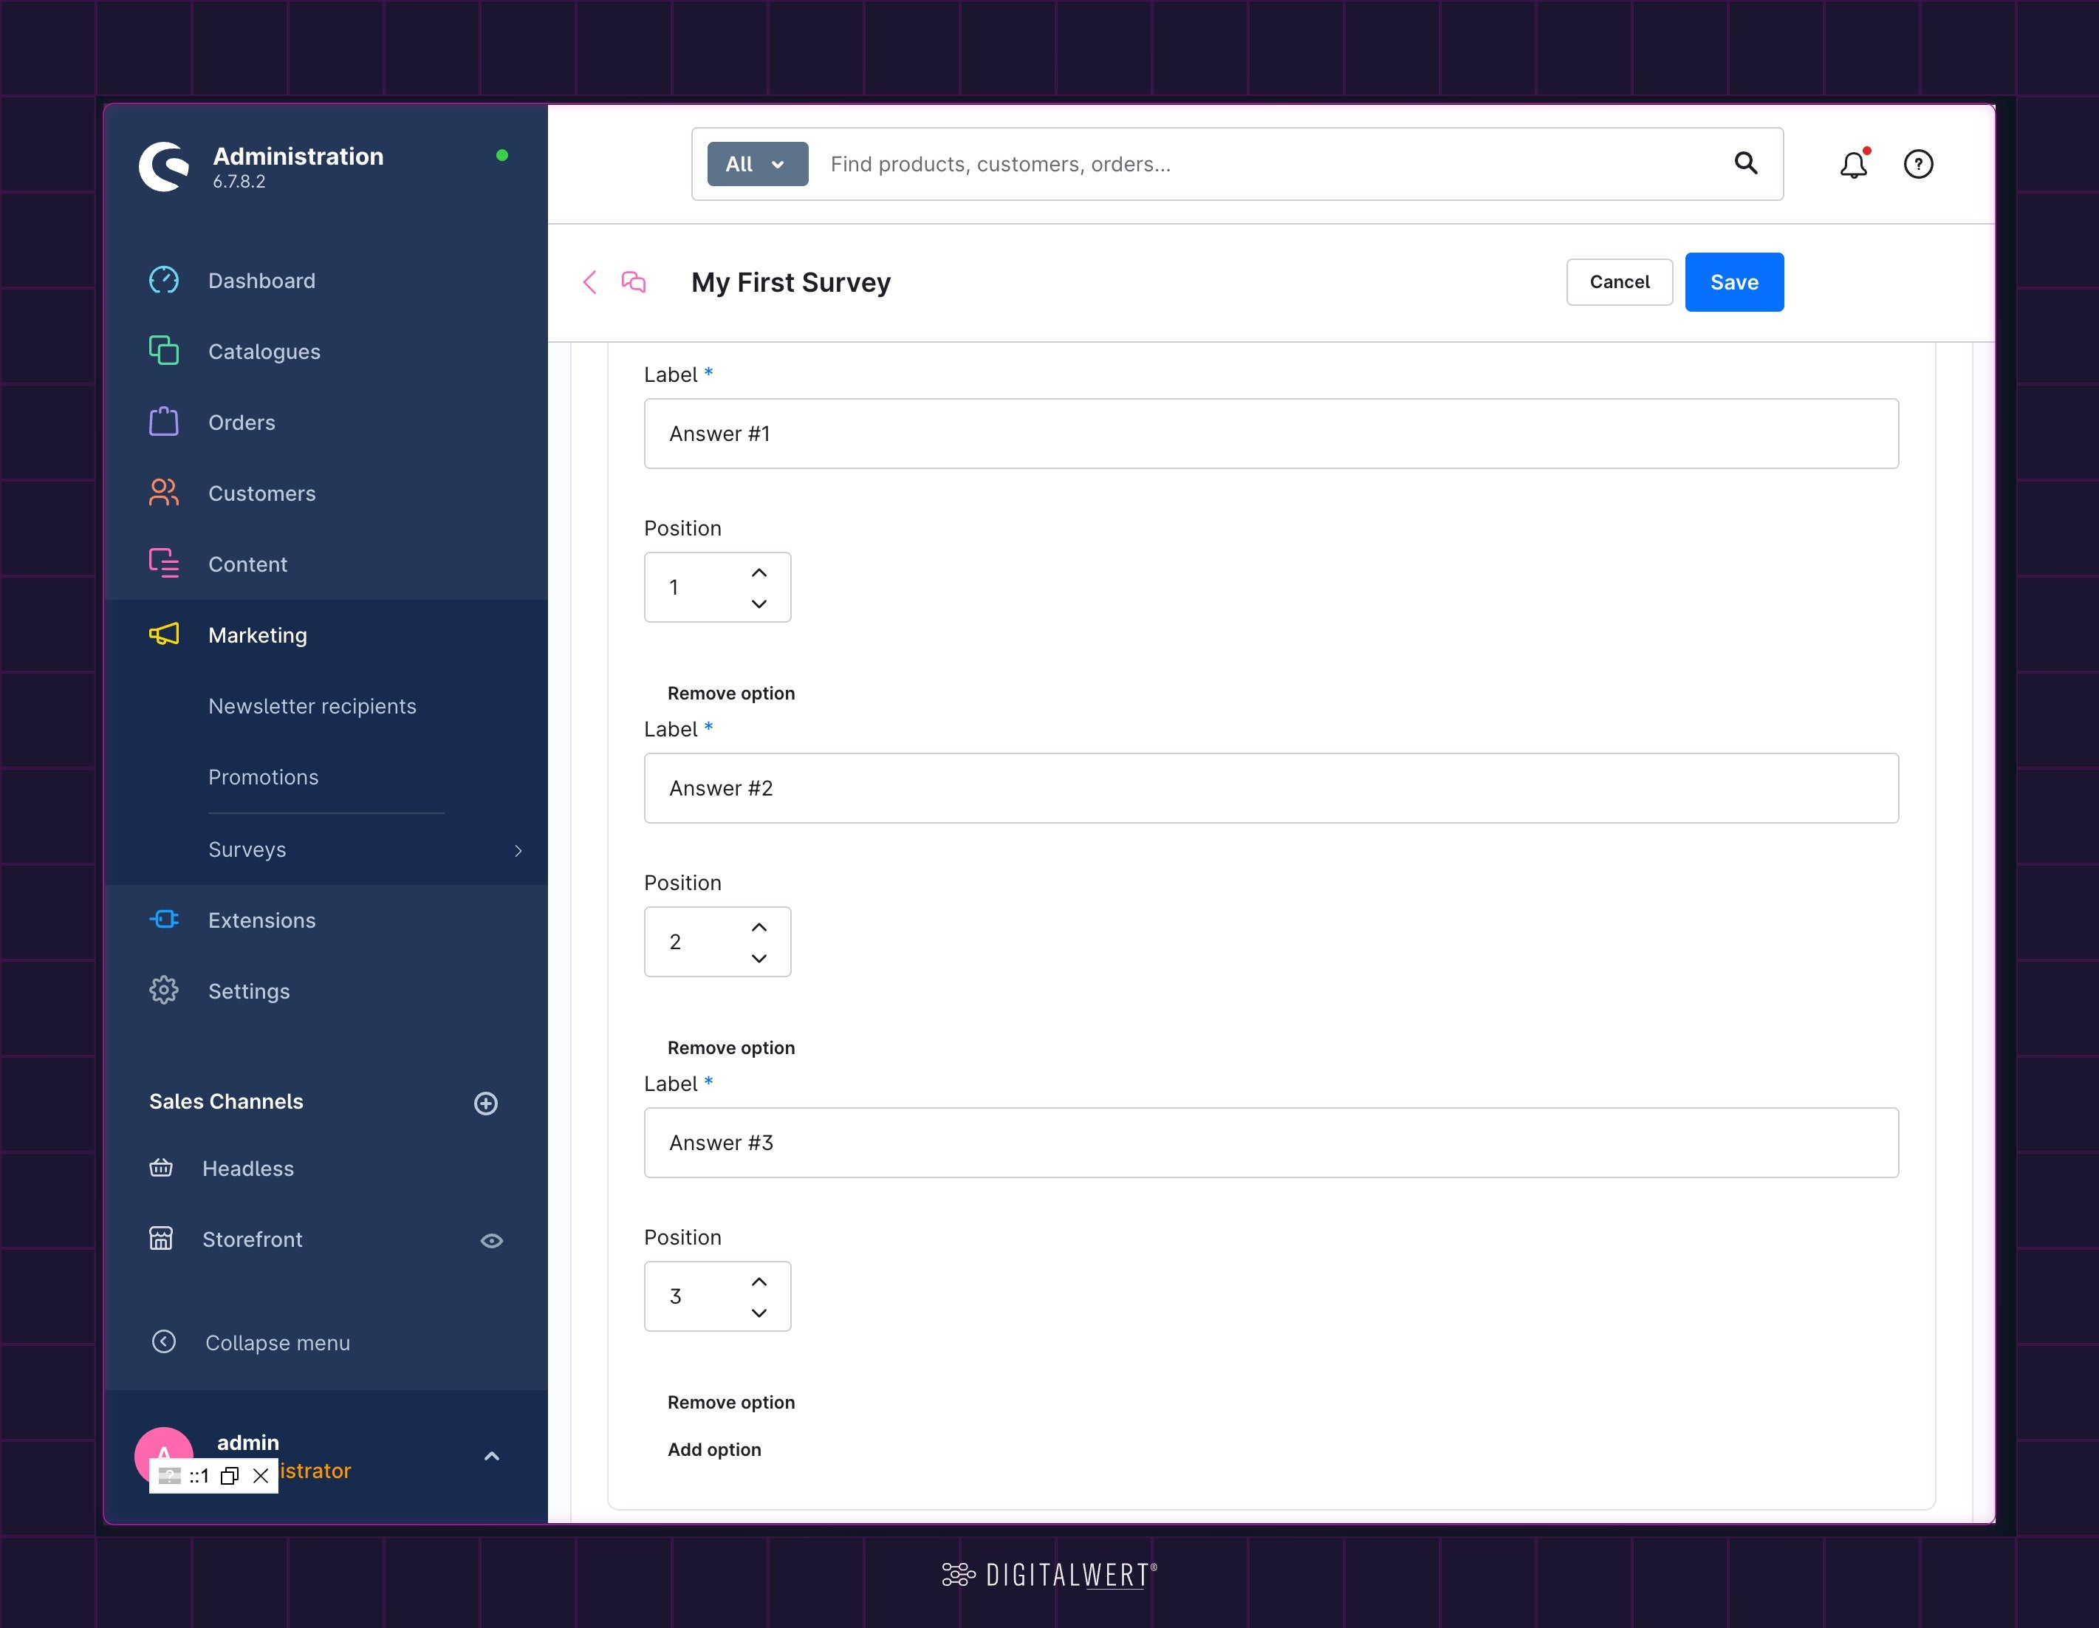Remove the Answer #3 option
Screen dimensions: 2099x1628
click(731, 1403)
